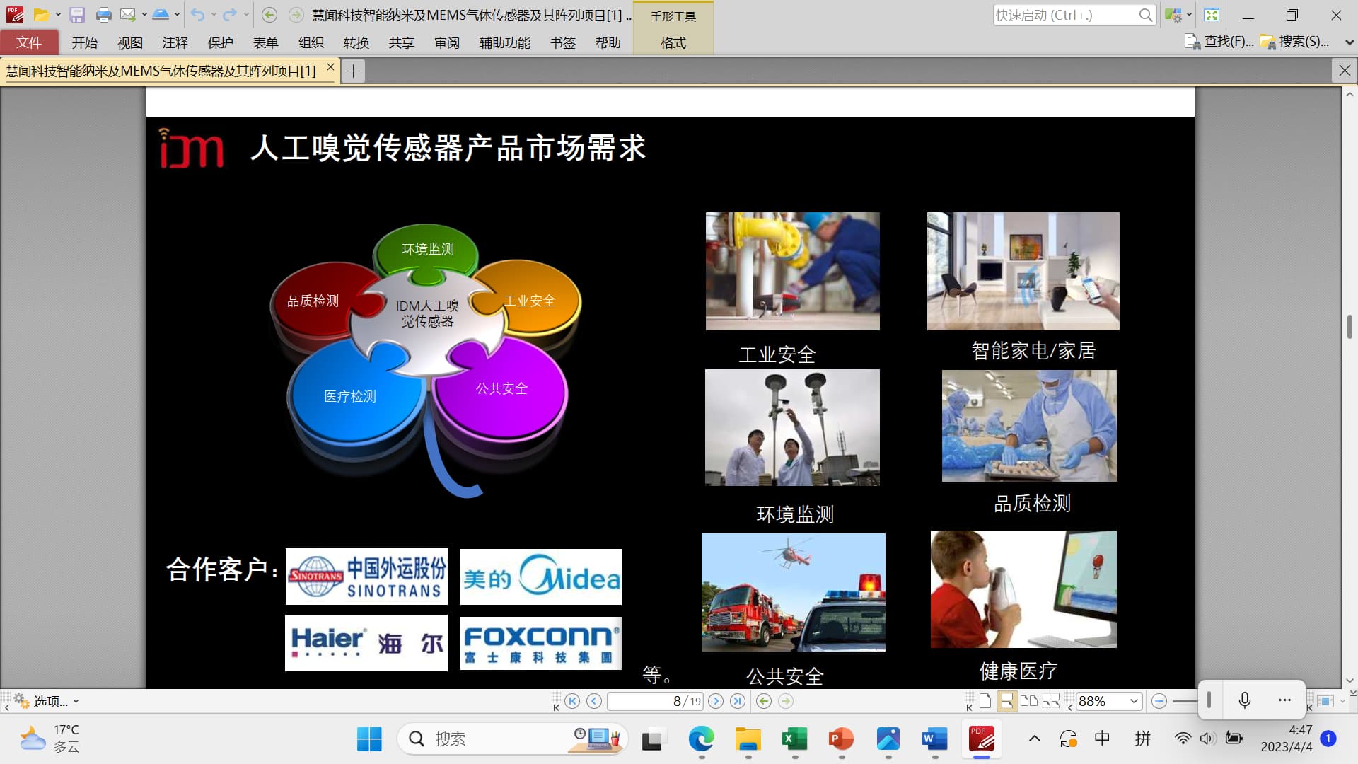The height and width of the screenshot is (764, 1358).
Task: Toggle two-page facing layout
Action: [1029, 701]
